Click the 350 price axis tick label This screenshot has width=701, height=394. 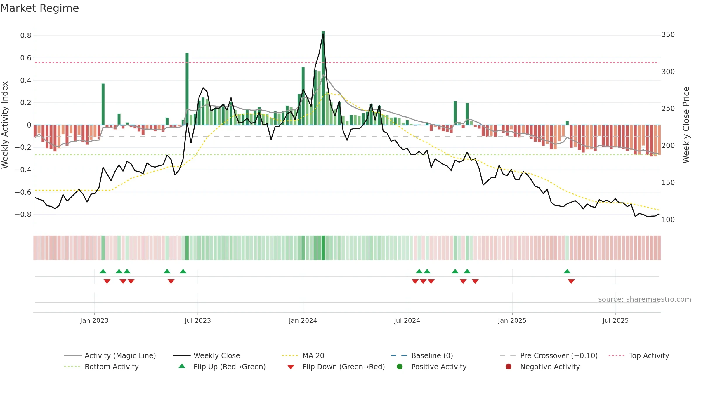pos(668,35)
